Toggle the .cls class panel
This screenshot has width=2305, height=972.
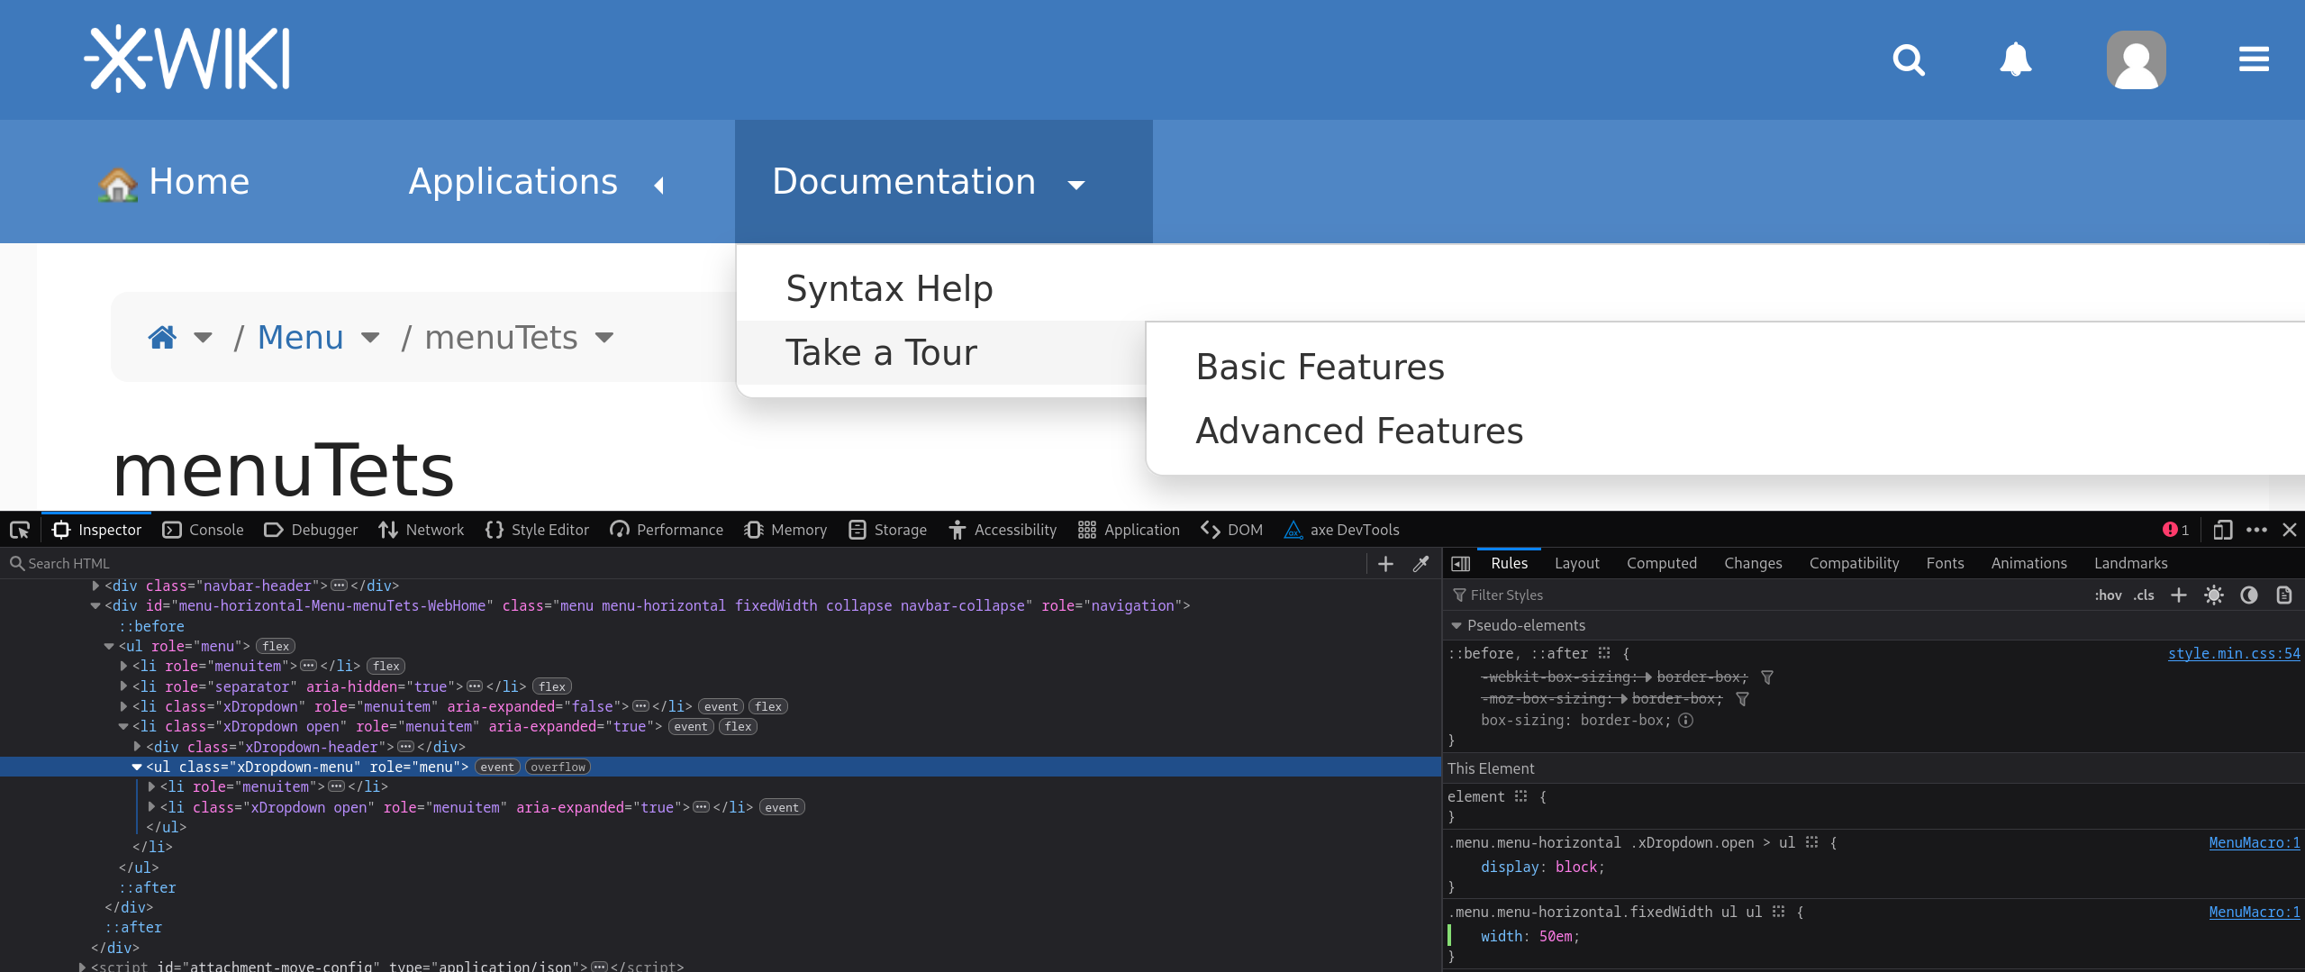2144,595
